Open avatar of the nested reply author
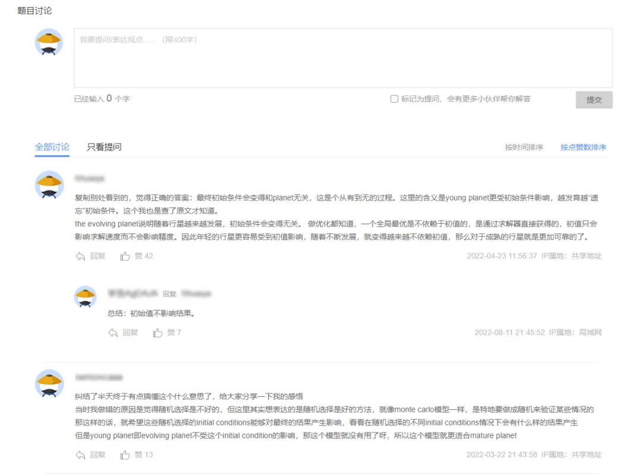The height and width of the screenshot is (474, 641). (85, 297)
